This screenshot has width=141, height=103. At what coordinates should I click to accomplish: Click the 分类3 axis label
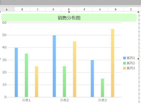point(102,100)
